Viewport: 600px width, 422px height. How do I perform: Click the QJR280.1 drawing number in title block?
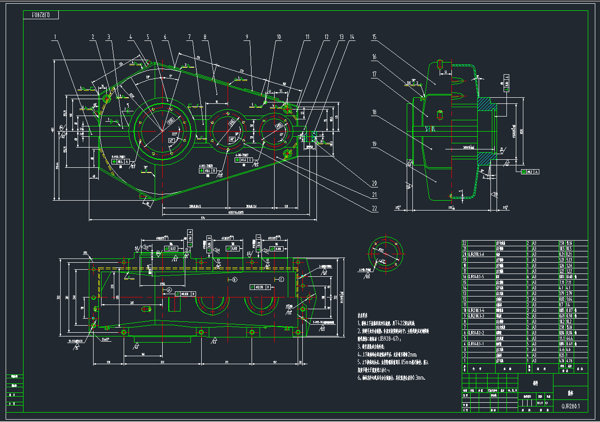(570, 406)
